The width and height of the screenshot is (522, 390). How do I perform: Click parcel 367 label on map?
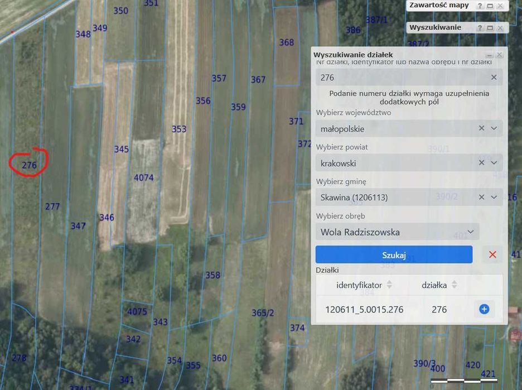pos(258,80)
